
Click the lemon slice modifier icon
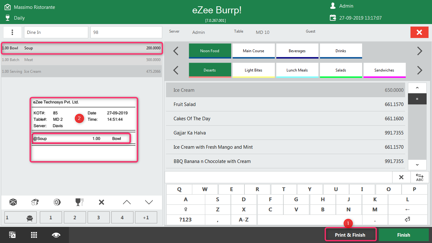coord(57,202)
